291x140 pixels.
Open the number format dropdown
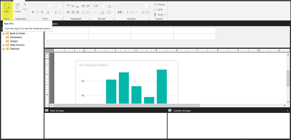coord(147,6)
